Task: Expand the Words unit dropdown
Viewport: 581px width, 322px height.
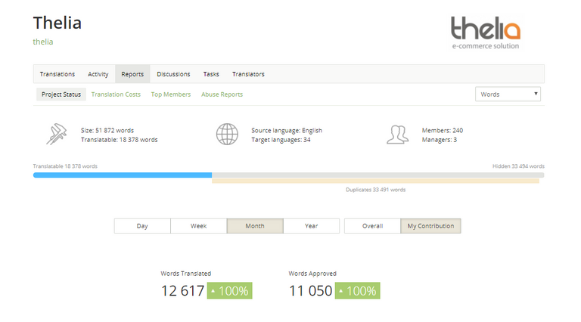Action: pos(508,94)
